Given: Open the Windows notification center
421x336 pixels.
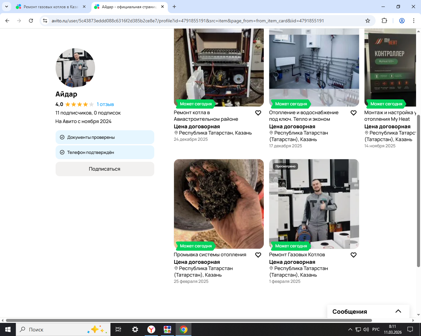Looking at the screenshot, I should point(410,329).
